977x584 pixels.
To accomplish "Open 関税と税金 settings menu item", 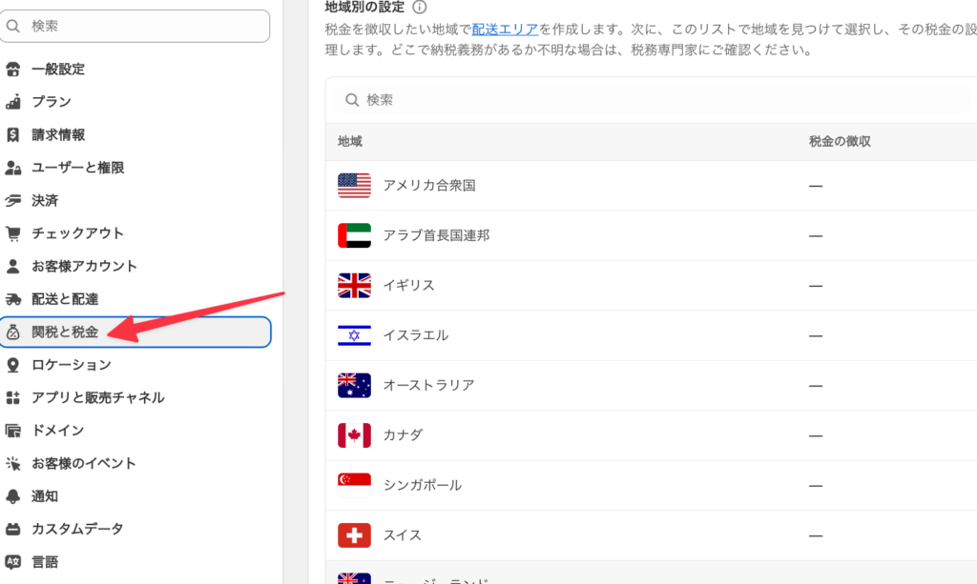I will point(135,332).
